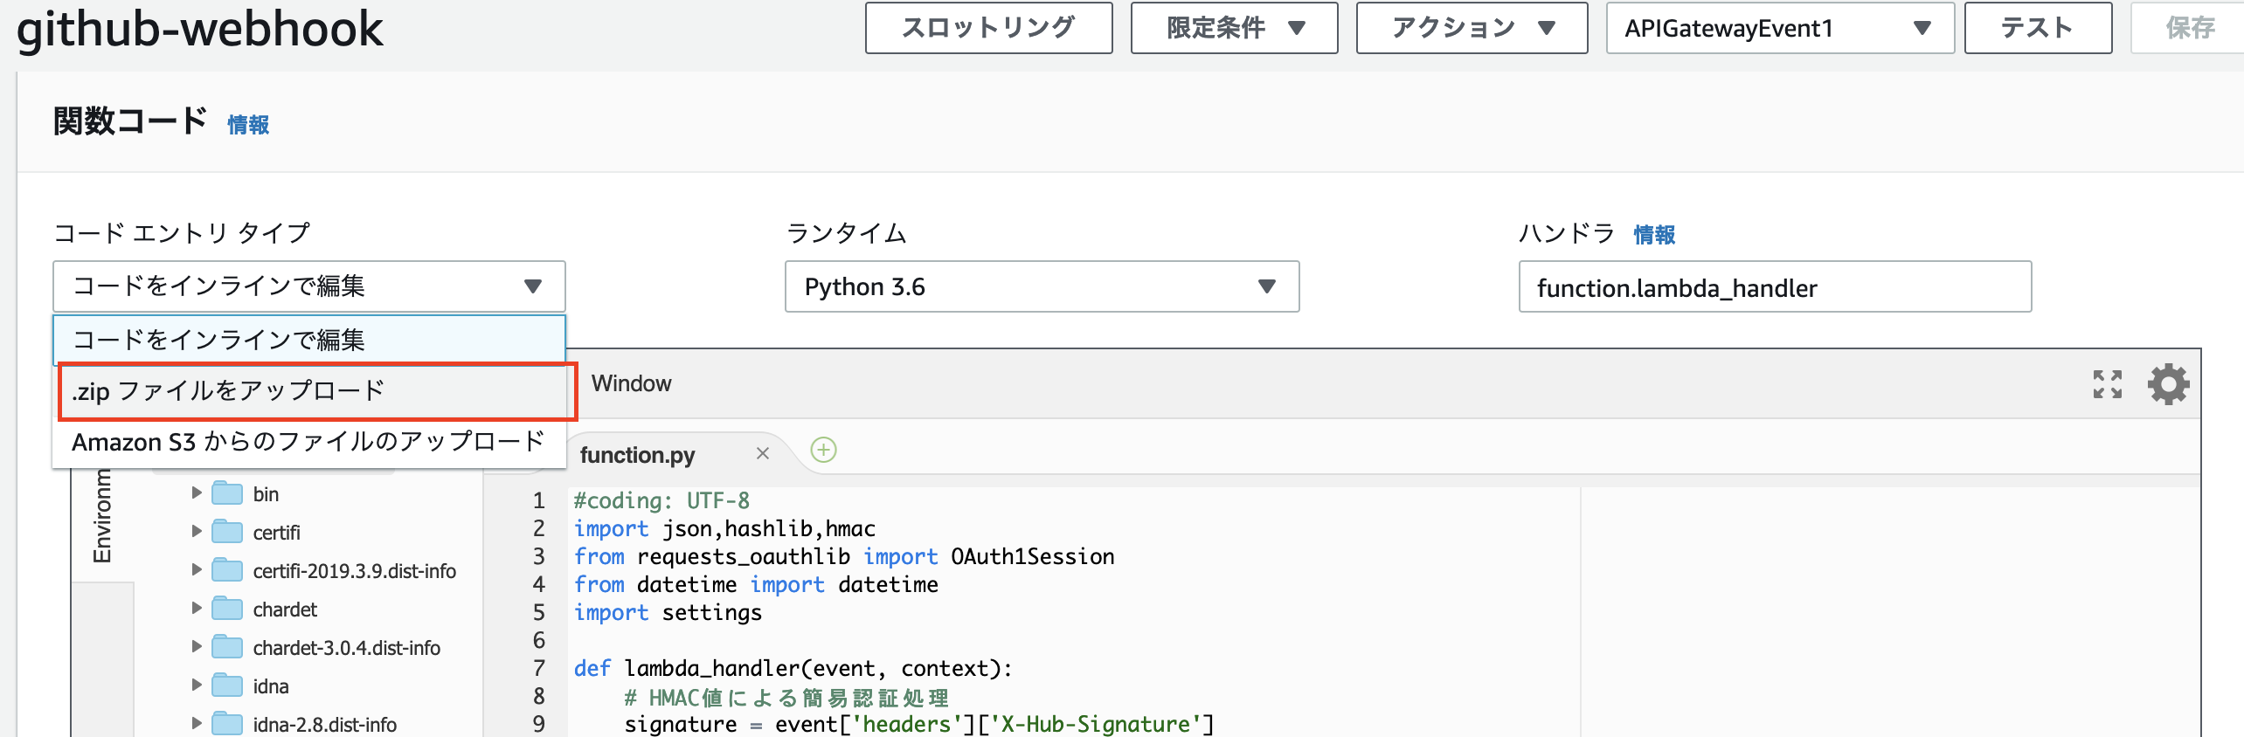This screenshot has height=737, width=2244.
Task: Expand the certifi-2019.3.9.dist-info tree arrow
Action: coord(197,569)
